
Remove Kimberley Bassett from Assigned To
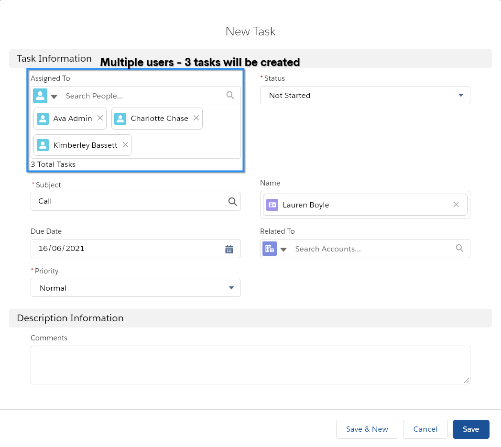coord(125,145)
